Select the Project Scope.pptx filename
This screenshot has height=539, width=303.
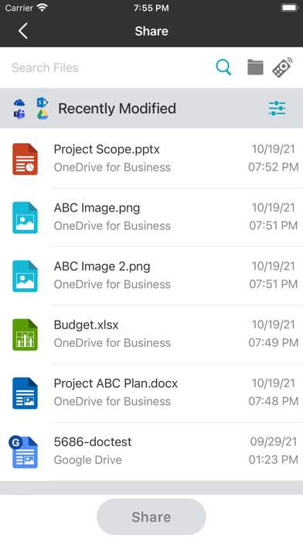pyautogui.click(x=107, y=149)
